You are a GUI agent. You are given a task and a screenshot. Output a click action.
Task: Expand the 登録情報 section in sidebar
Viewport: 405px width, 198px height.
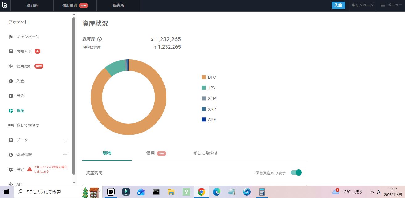point(65,155)
